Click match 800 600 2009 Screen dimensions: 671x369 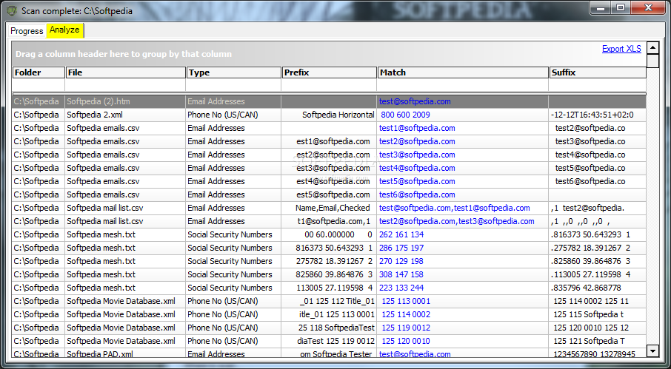click(405, 115)
